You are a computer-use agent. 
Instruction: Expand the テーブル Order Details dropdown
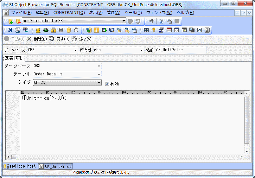[99, 74]
